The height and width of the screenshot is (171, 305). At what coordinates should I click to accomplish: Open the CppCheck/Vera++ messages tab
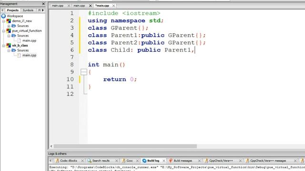(x=268, y=161)
